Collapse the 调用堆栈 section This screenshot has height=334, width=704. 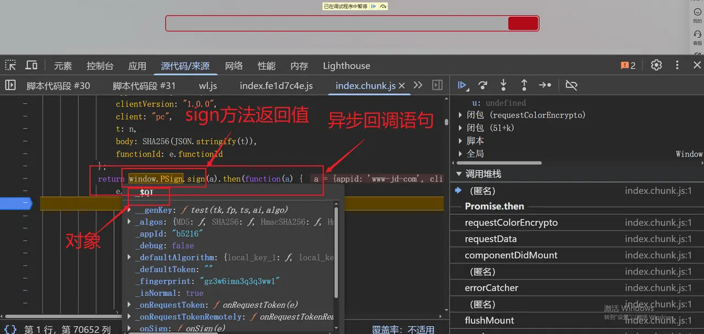coord(457,174)
